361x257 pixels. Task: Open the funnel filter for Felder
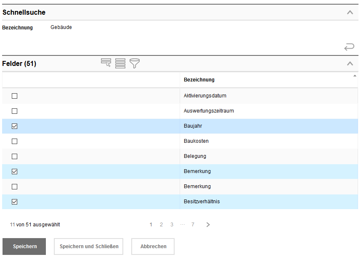tap(135, 63)
